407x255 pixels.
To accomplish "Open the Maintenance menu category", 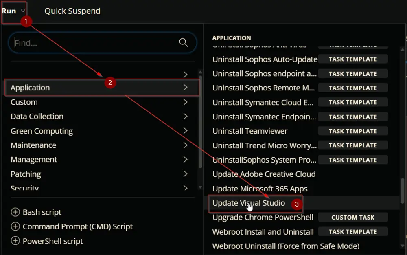I will pyautogui.click(x=99, y=145).
